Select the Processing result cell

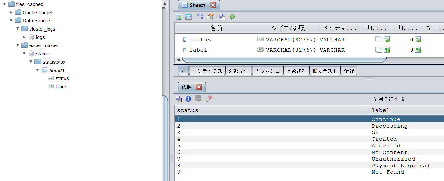pos(390,126)
